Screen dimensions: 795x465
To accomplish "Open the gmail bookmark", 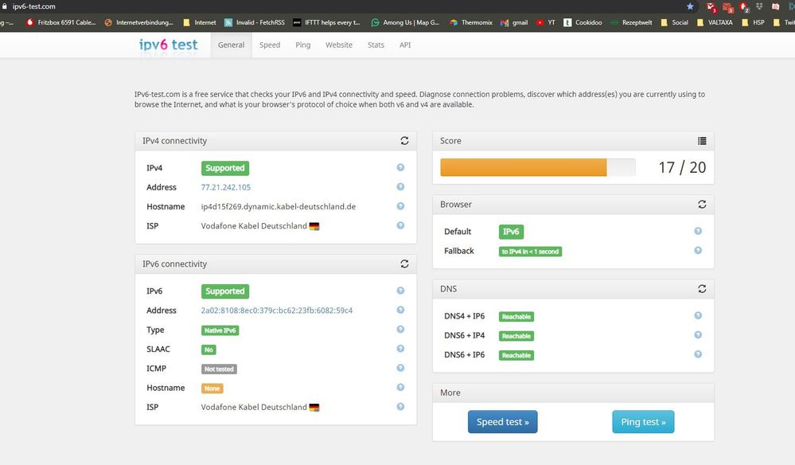I will pyautogui.click(x=514, y=22).
